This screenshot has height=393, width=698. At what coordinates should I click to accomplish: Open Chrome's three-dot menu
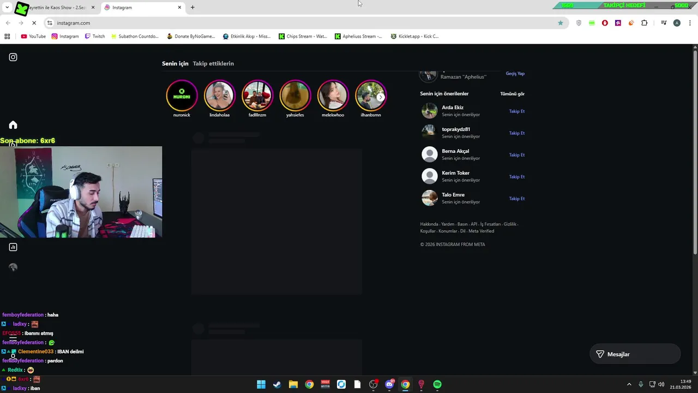click(x=690, y=23)
